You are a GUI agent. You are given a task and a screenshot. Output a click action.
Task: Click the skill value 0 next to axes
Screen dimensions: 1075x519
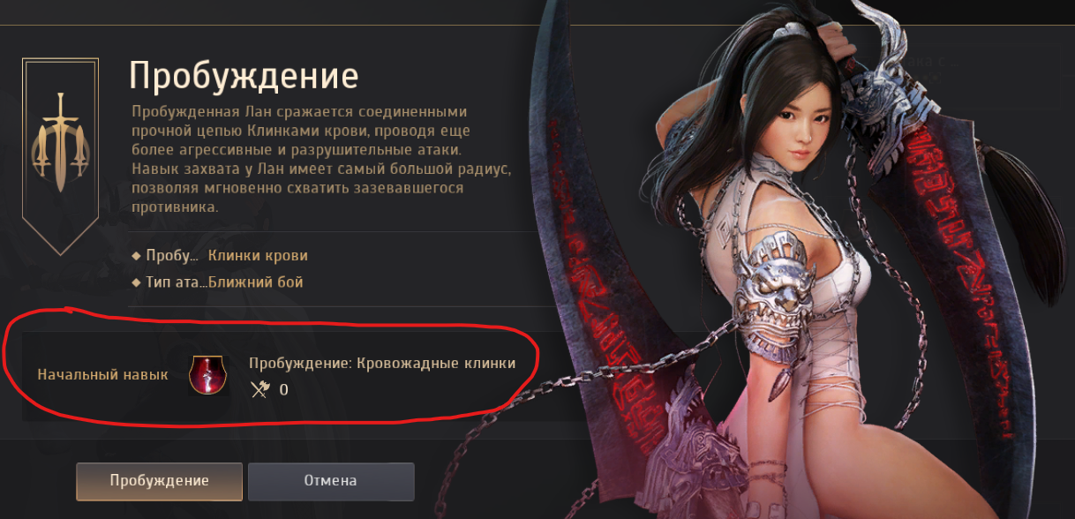(x=283, y=389)
